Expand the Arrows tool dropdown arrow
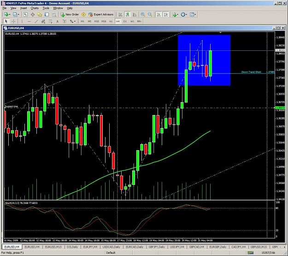This screenshot has height=256, width=288. 75,21
